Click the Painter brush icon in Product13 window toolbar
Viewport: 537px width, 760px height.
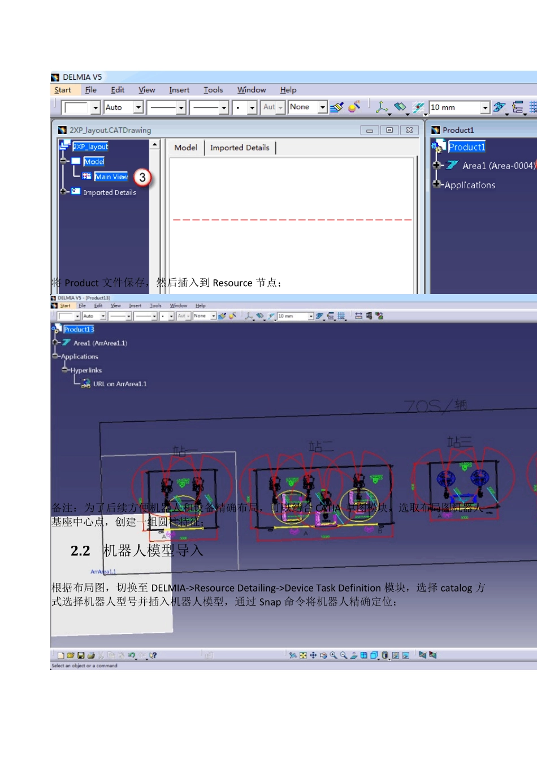point(222,316)
